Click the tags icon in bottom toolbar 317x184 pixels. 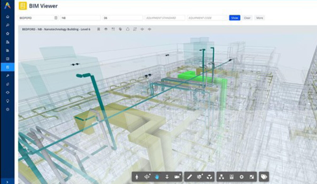264,177
